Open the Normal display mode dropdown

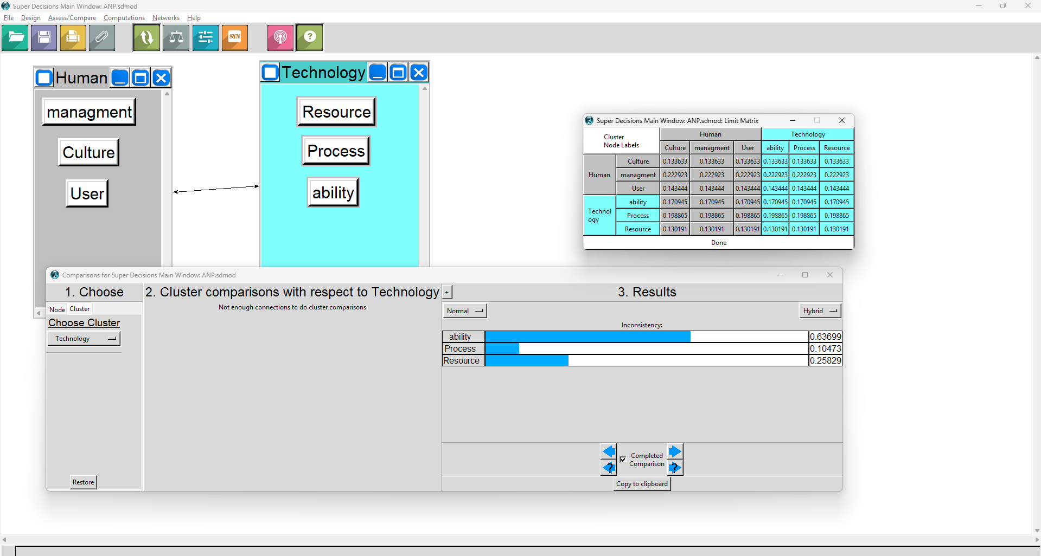click(x=464, y=311)
